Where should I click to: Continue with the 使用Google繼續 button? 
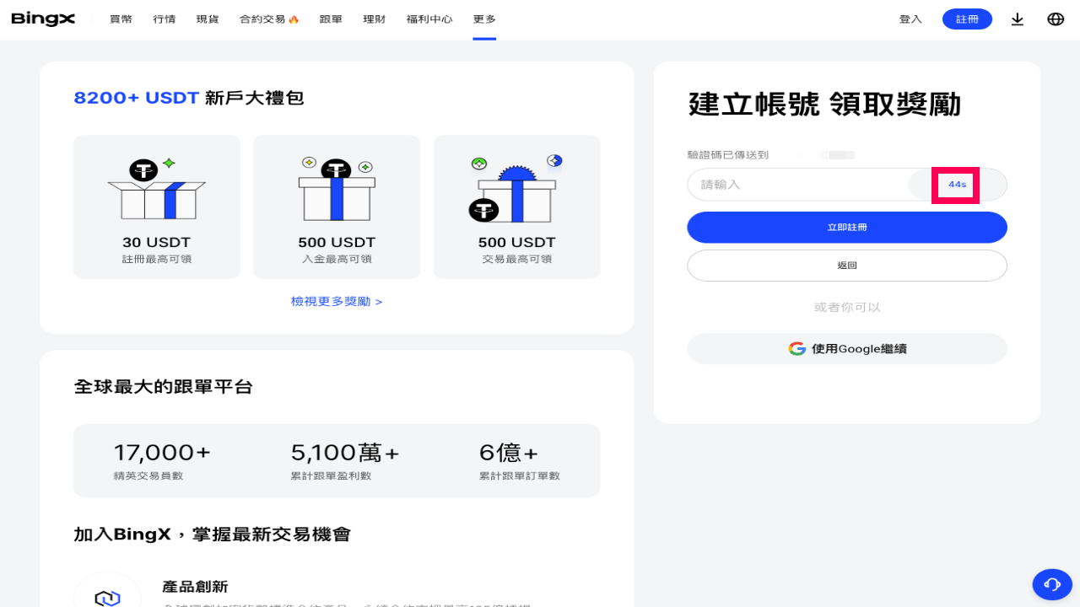[x=847, y=349]
